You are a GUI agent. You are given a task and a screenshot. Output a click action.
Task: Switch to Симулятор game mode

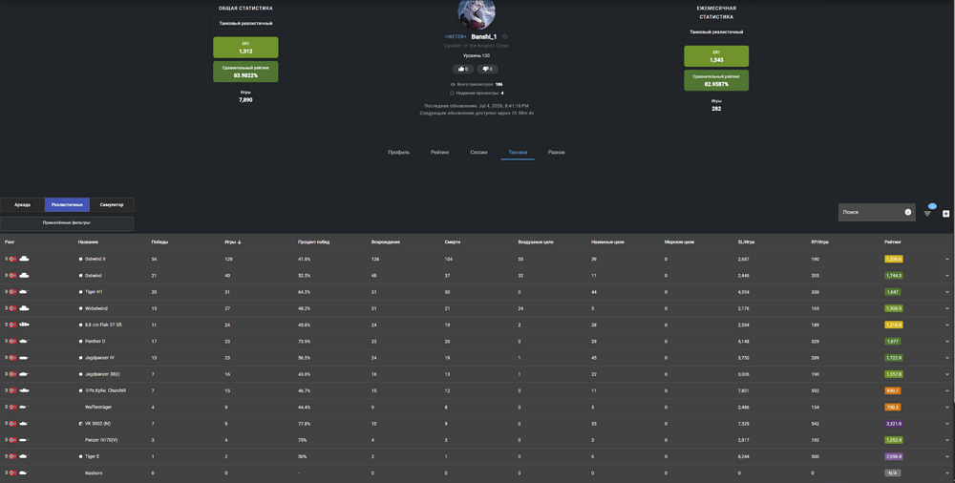point(112,204)
